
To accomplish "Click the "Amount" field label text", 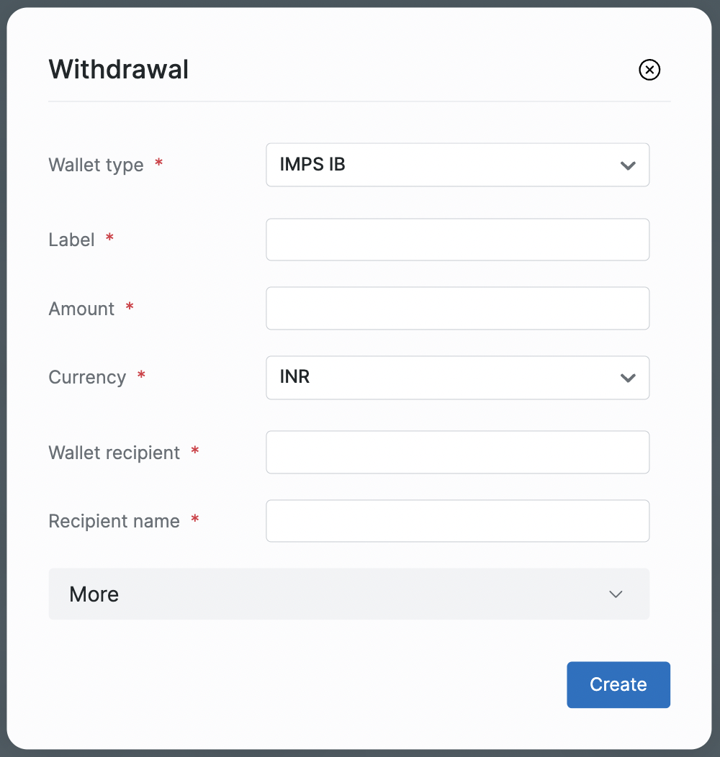I will click(81, 309).
